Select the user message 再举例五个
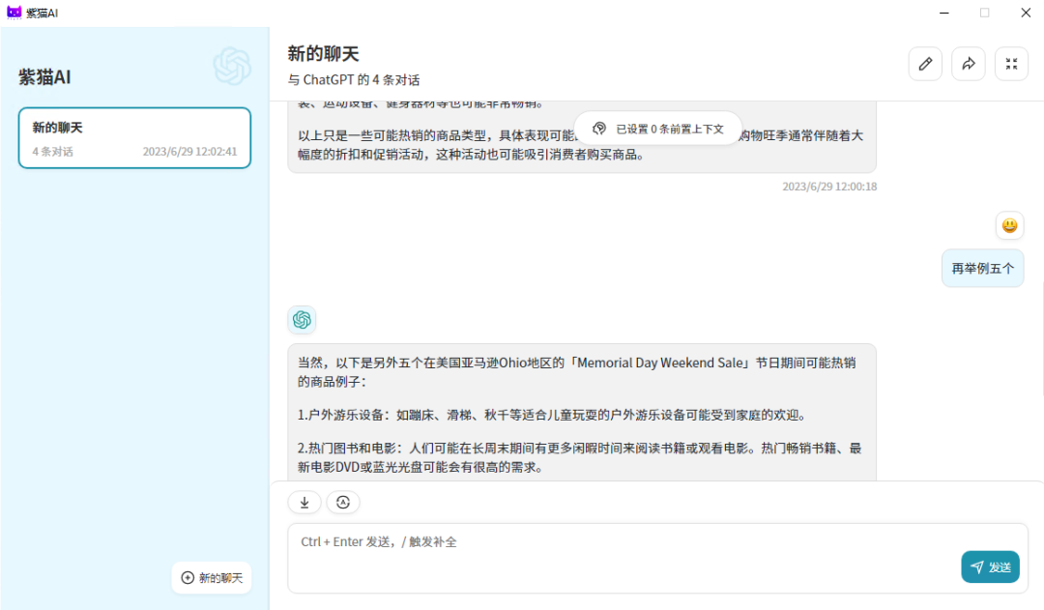Screen dimensions: 1044x610 (x=982, y=268)
